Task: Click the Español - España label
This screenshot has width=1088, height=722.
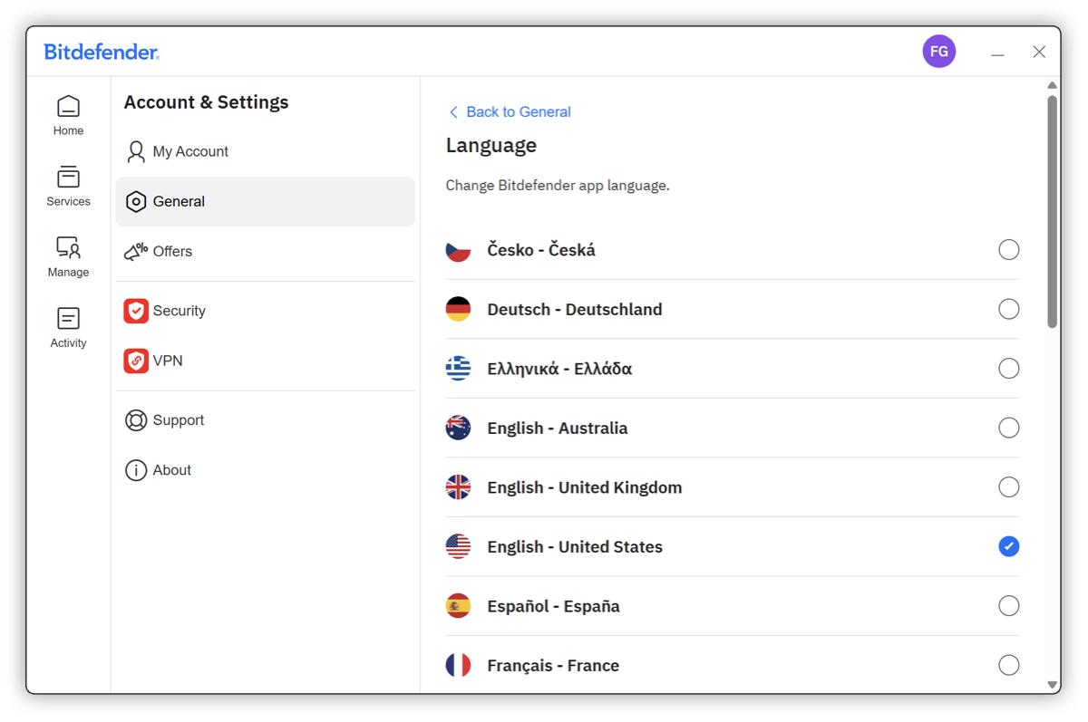Action: pyautogui.click(x=553, y=606)
